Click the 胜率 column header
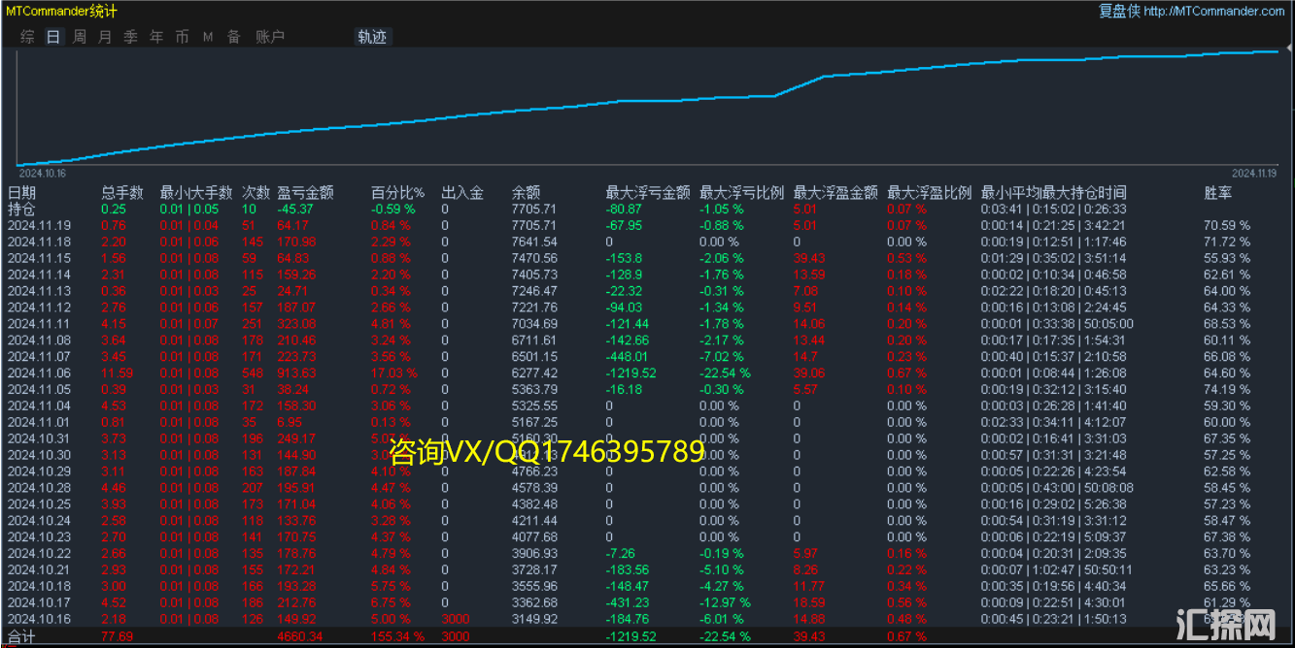Viewport: 1295px width, 648px height. 1217,193
